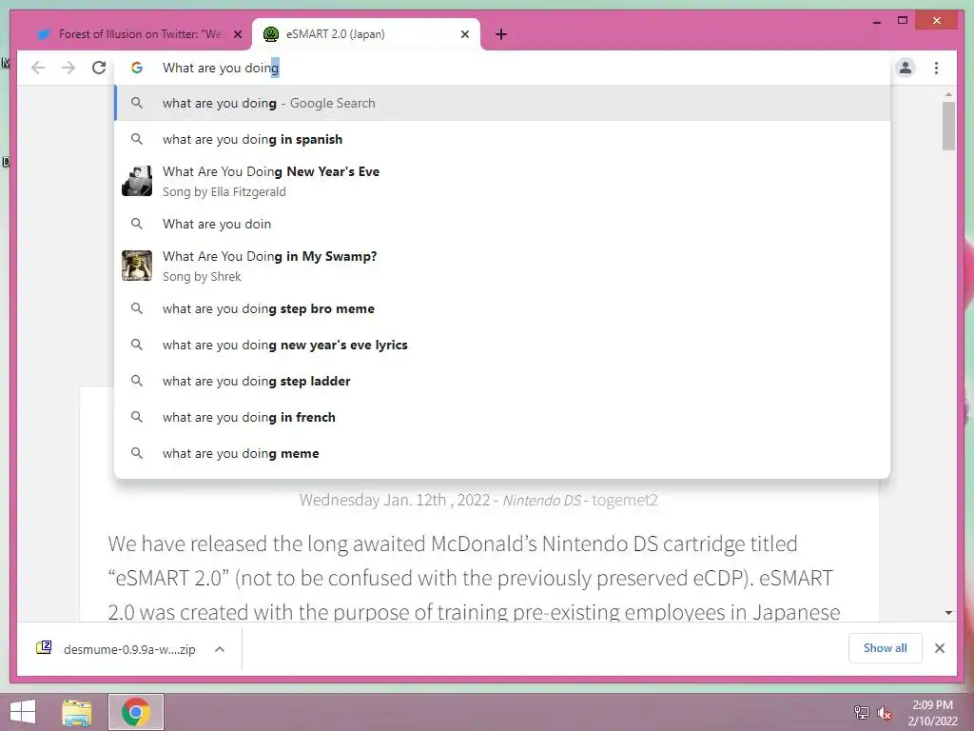Click Show all downloads button
This screenshot has height=731, width=974.
886,648
